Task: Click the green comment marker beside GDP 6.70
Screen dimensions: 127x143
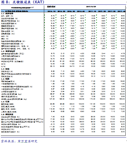Action: [x=56, y=15]
